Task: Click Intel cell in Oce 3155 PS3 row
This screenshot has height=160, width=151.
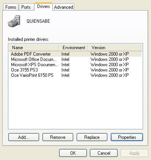Action: 65,70
